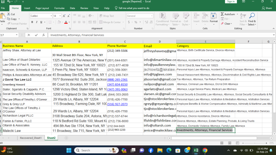Toggle Wrap Text
The height and width of the screenshot is (155, 276).
[x=107, y=16]
